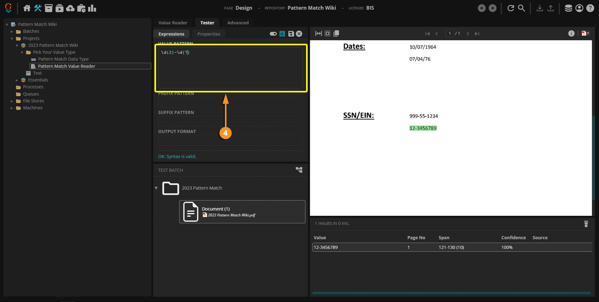Switch to the Value Reader tab

click(x=173, y=23)
